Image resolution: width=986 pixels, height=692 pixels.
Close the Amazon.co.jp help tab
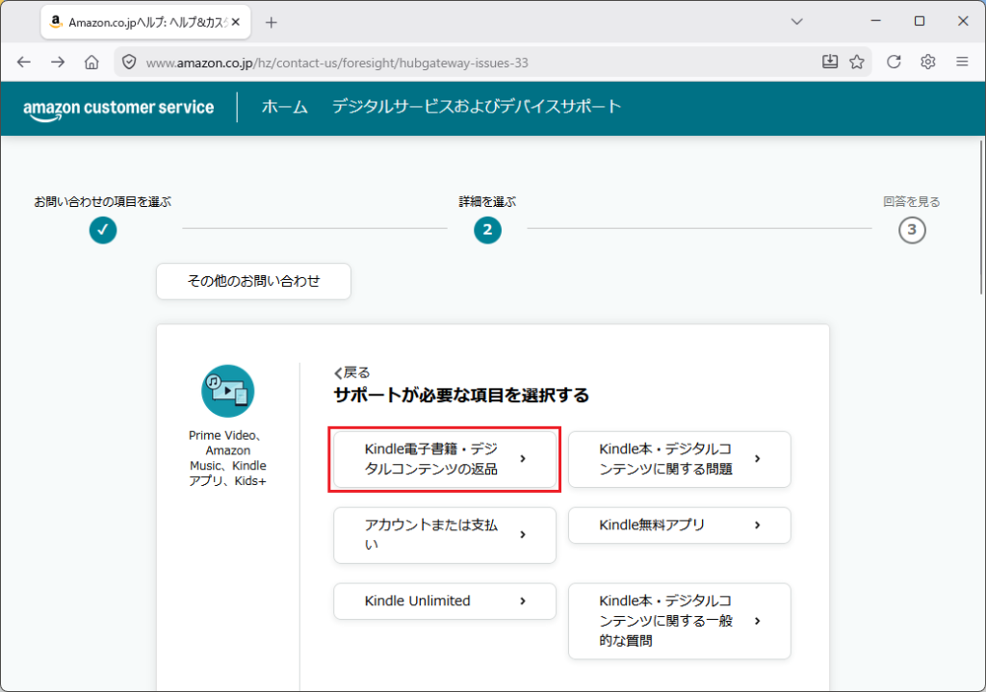(236, 22)
